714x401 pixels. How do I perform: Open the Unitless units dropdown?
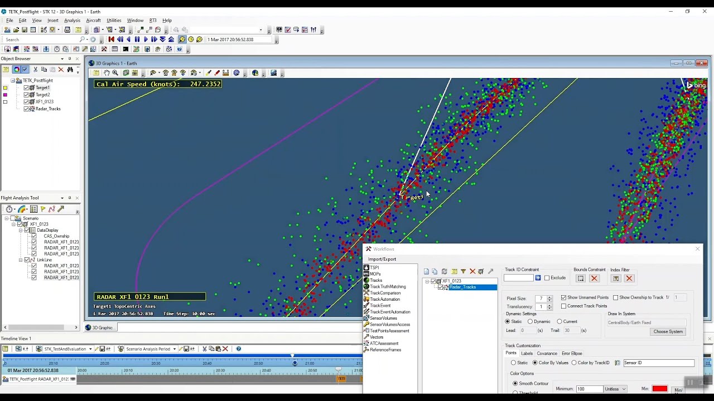tap(615, 389)
